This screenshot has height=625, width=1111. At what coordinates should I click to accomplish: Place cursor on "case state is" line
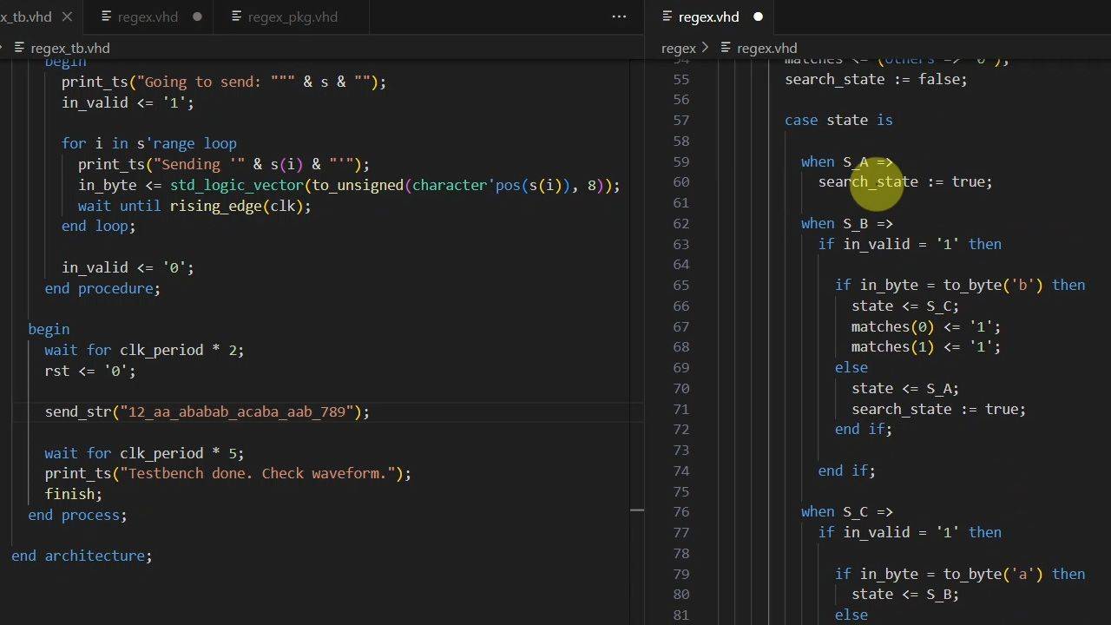click(x=838, y=120)
